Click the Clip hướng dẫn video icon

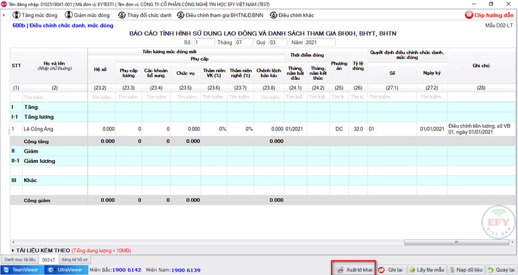(469, 15)
